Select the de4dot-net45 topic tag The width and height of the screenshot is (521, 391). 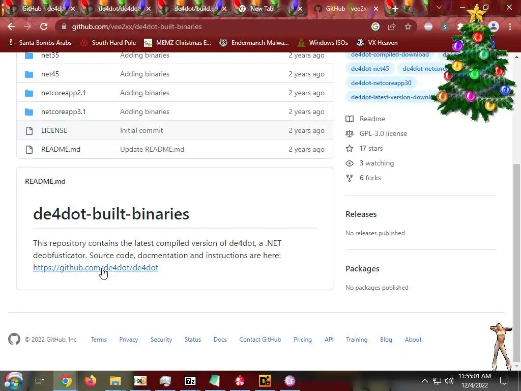coord(370,69)
